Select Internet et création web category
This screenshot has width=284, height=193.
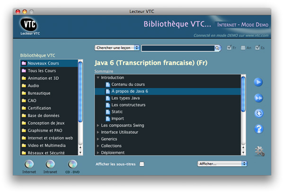pos(49,138)
